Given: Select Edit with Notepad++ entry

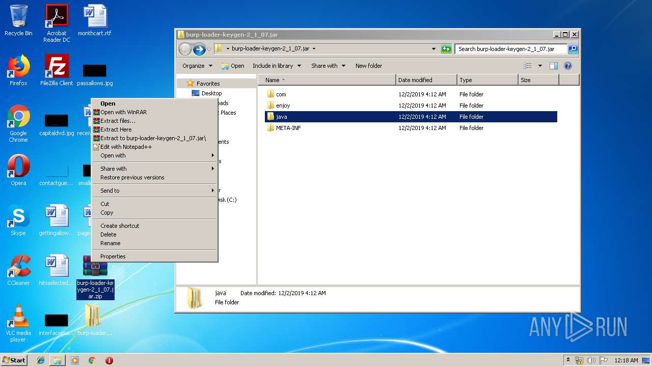Looking at the screenshot, I should (154, 147).
